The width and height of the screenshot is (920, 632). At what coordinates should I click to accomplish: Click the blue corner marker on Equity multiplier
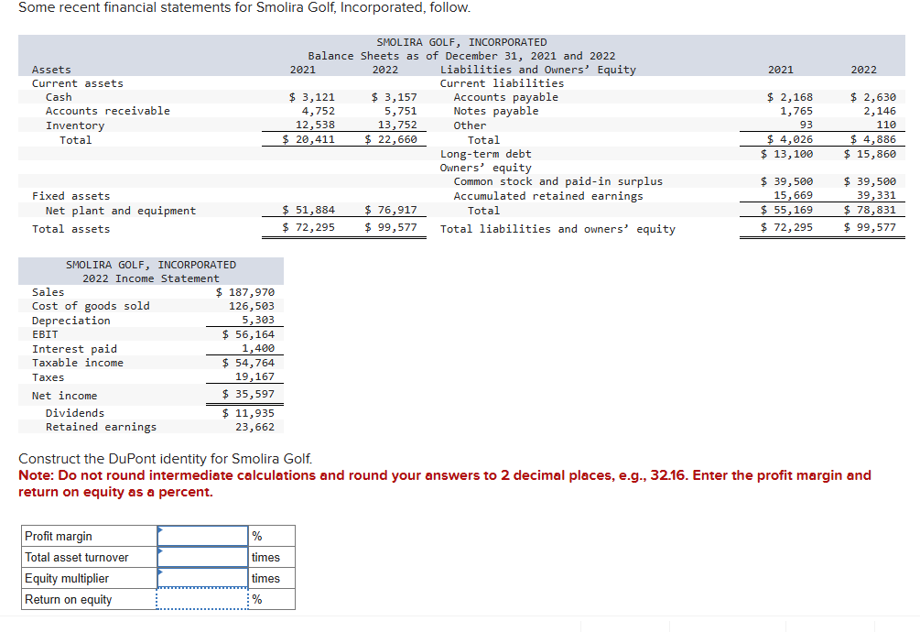click(x=160, y=573)
